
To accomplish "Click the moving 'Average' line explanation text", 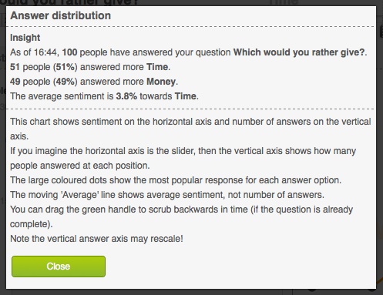I will tap(167, 195).
